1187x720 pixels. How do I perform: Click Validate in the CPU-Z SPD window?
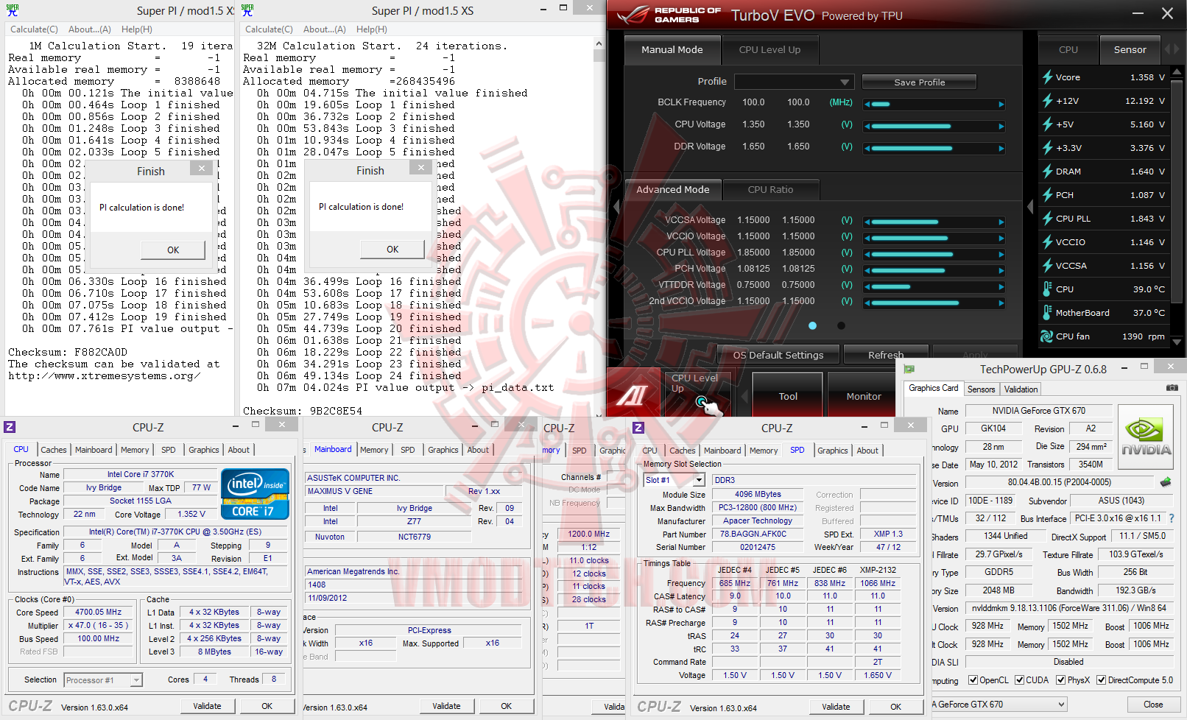836,707
